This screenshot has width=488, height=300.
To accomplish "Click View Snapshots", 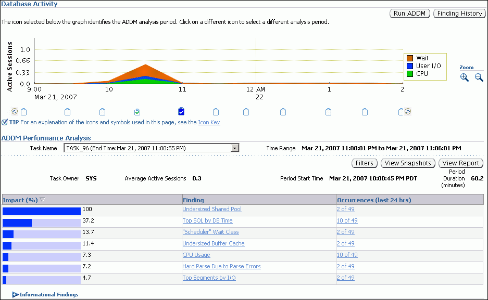I will [408, 163].
